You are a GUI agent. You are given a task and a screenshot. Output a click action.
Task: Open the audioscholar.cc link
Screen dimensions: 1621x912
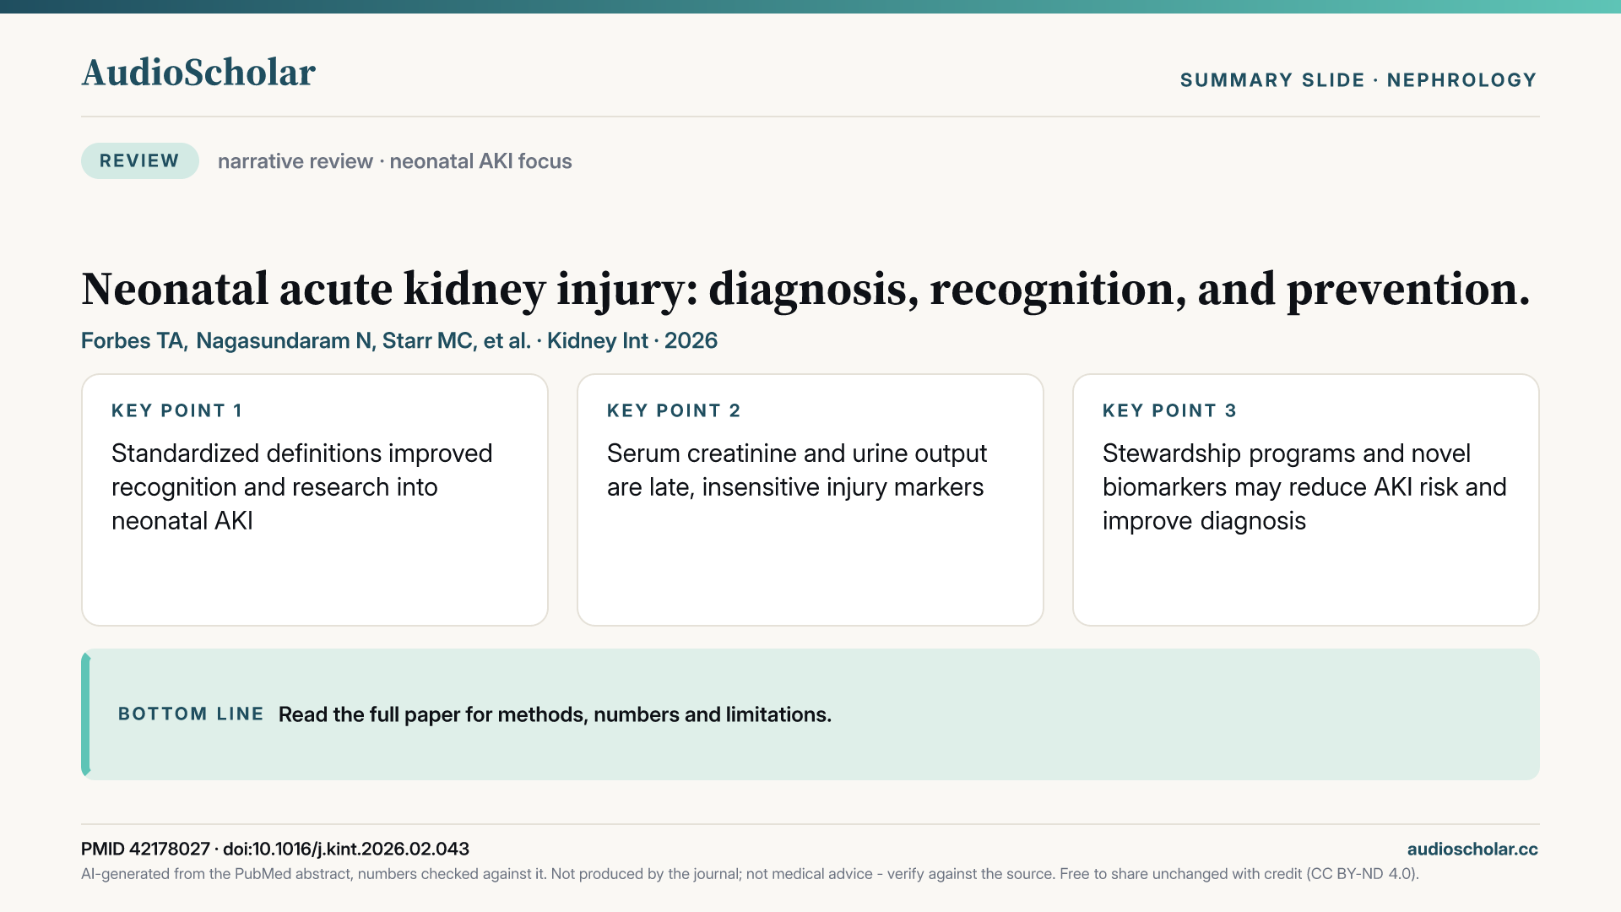[1472, 849]
